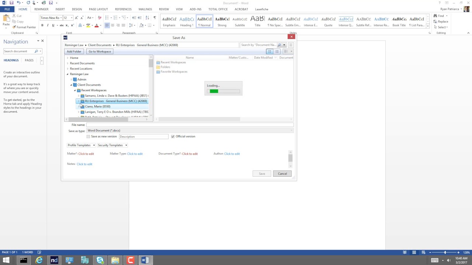The image size is (472, 265).
Task: Collapse the Client Documents tree node
Action: [71, 85]
